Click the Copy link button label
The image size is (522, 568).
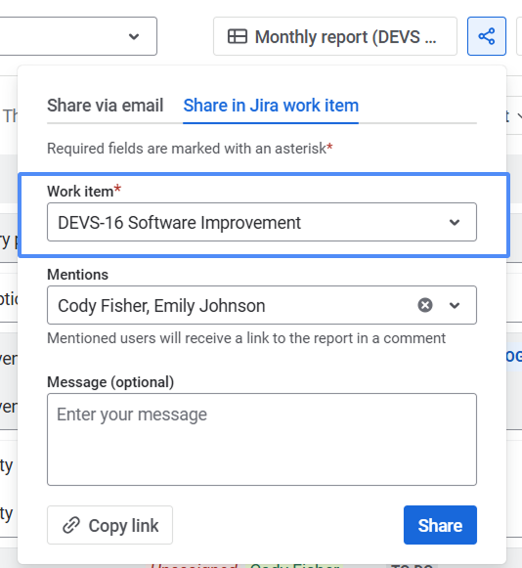pos(123,525)
